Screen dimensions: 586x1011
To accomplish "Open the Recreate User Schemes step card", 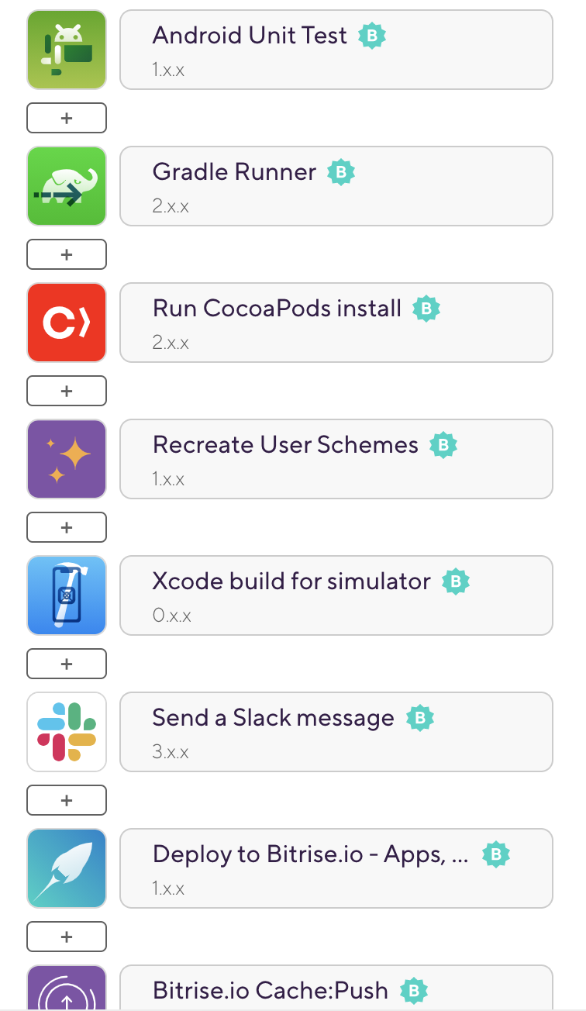I will [x=336, y=459].
